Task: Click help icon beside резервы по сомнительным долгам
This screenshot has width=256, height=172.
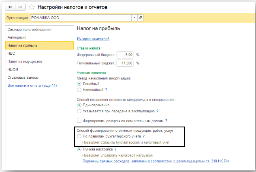Action: pyautogui.click(x=166, y=121)
